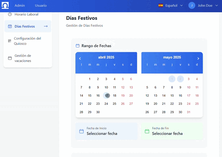Image resolution: width=222 pixels, height=157 pixels.
Task: Advance to next month with right arrow
Action: click(x=198, y=58)
